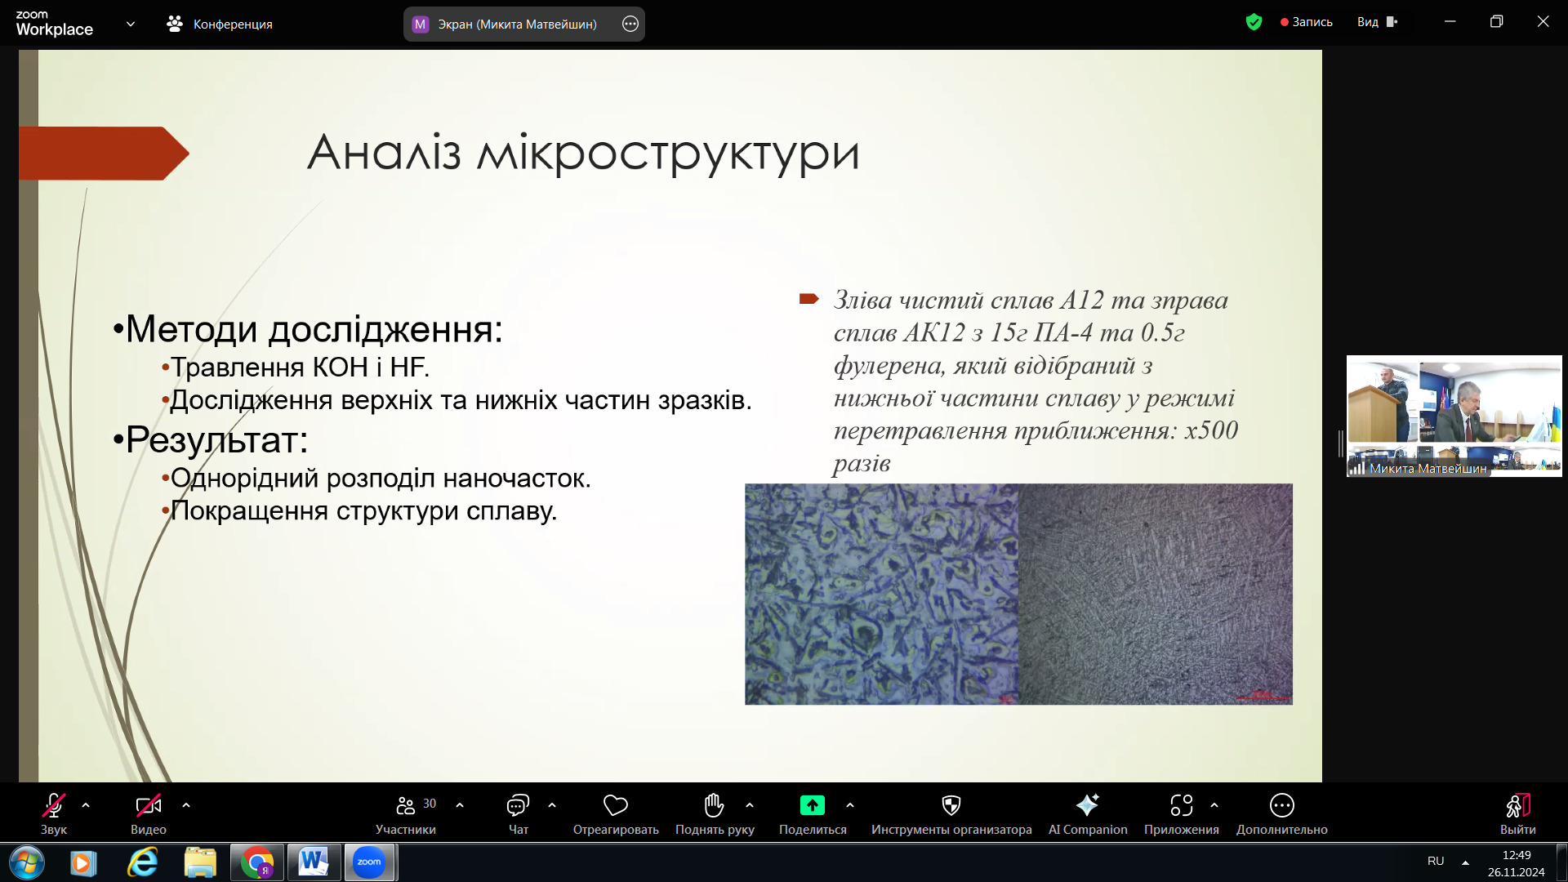Click the red Выйти leave button
1568x882 pixels.
click(x=1517, y=806)
